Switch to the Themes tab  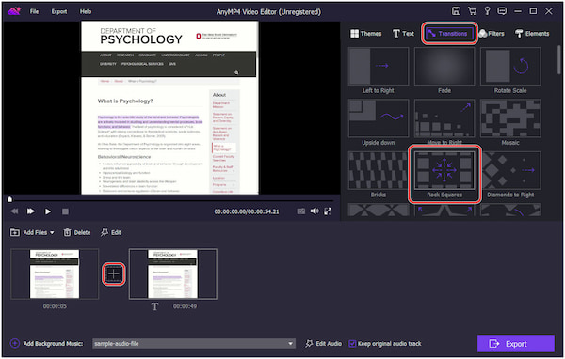tap(365, 34)
